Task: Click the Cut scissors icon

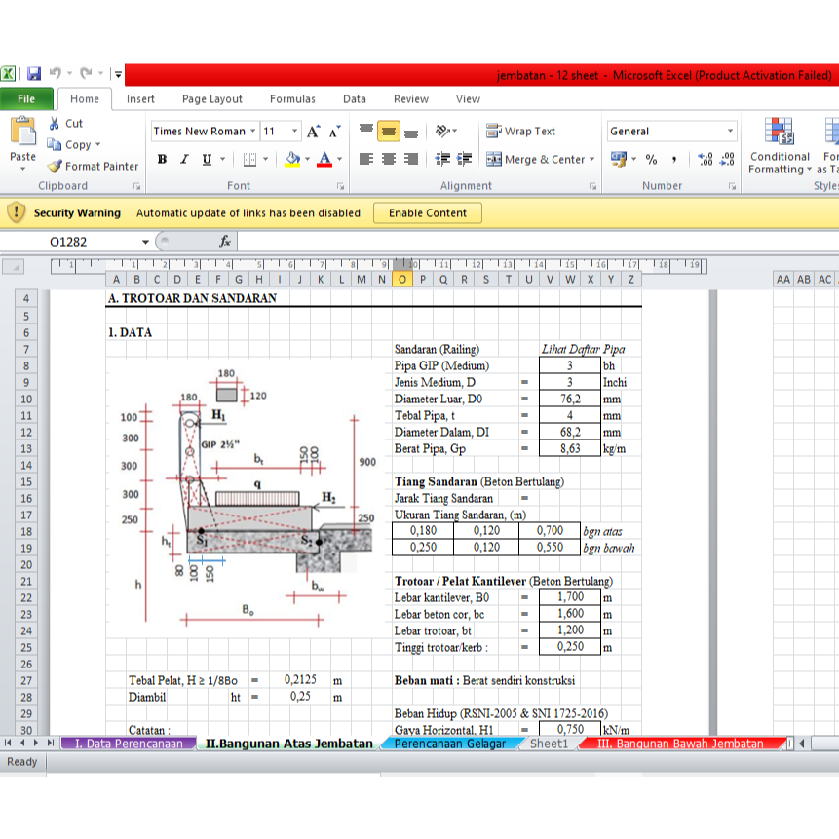Action: pos(56,124)
